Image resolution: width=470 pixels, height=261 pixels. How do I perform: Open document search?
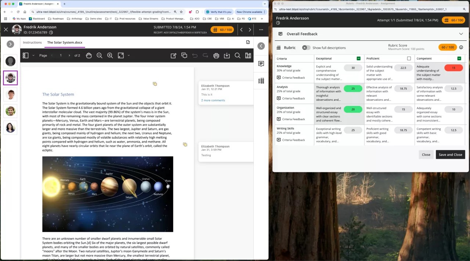[238, 55]
